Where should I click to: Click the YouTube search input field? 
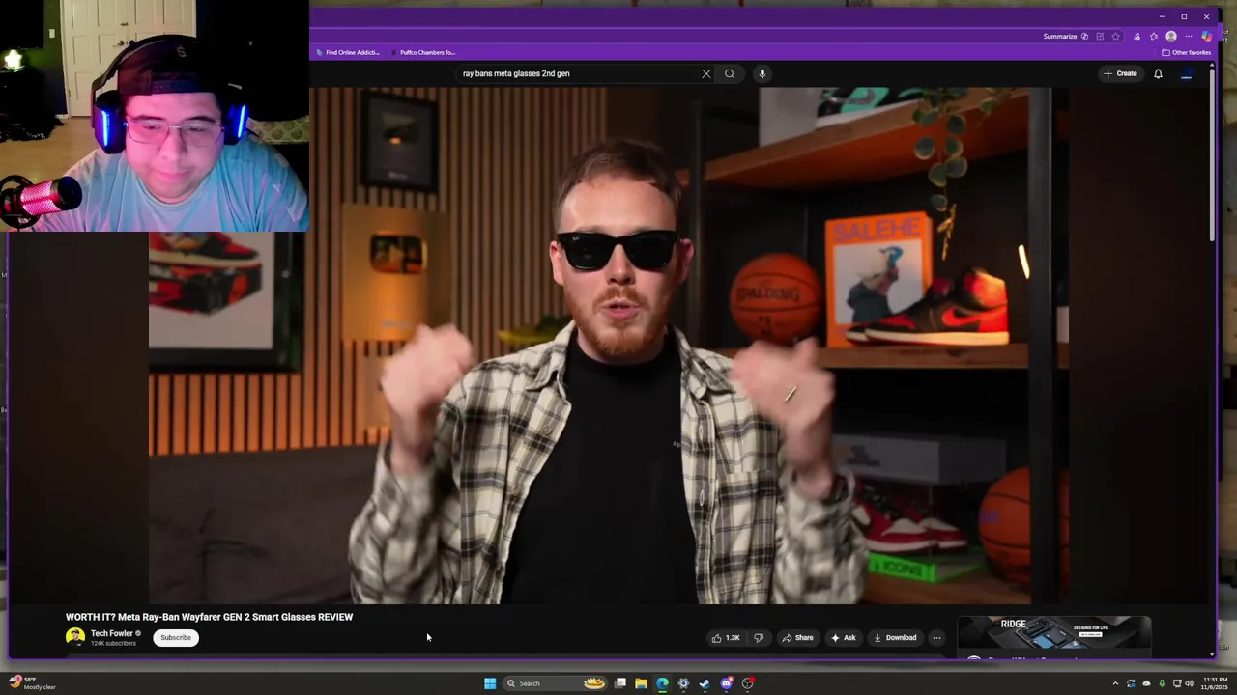point(578,73)
